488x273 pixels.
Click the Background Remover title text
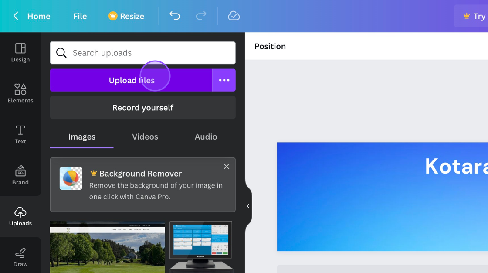(x=140, y=174)
